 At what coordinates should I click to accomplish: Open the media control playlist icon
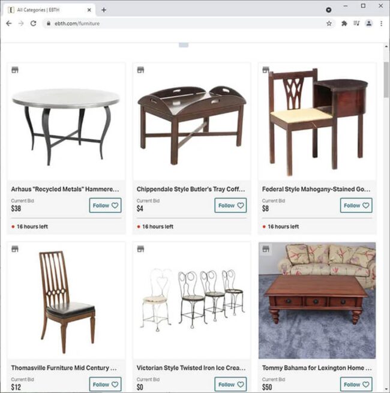pos(356,23)
